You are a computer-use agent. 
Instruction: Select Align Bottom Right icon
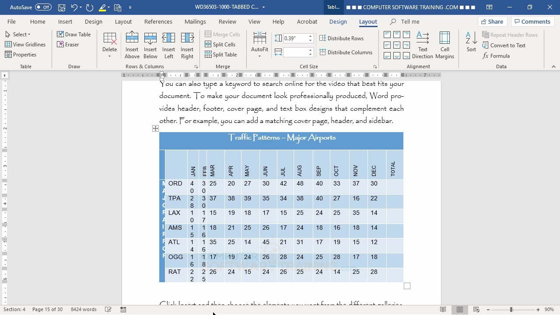(x=406, y=56)
